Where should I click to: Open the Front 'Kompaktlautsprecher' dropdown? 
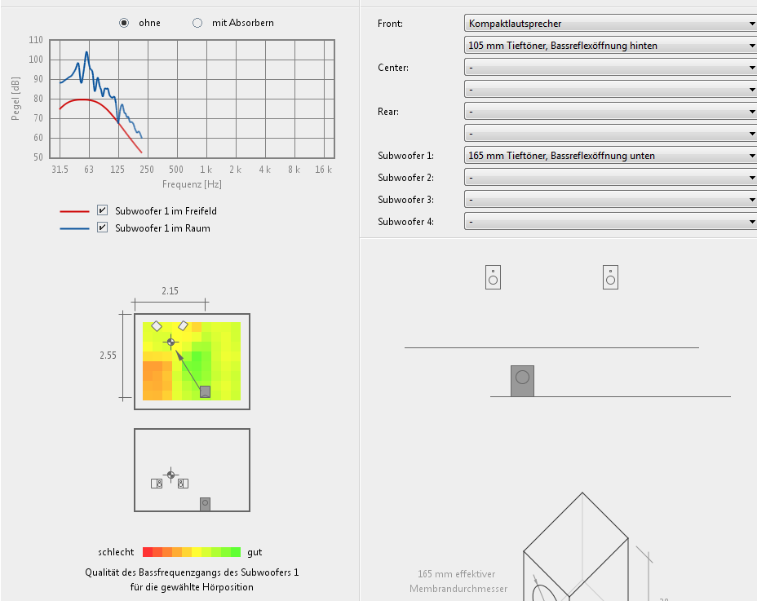click(610, 24)
